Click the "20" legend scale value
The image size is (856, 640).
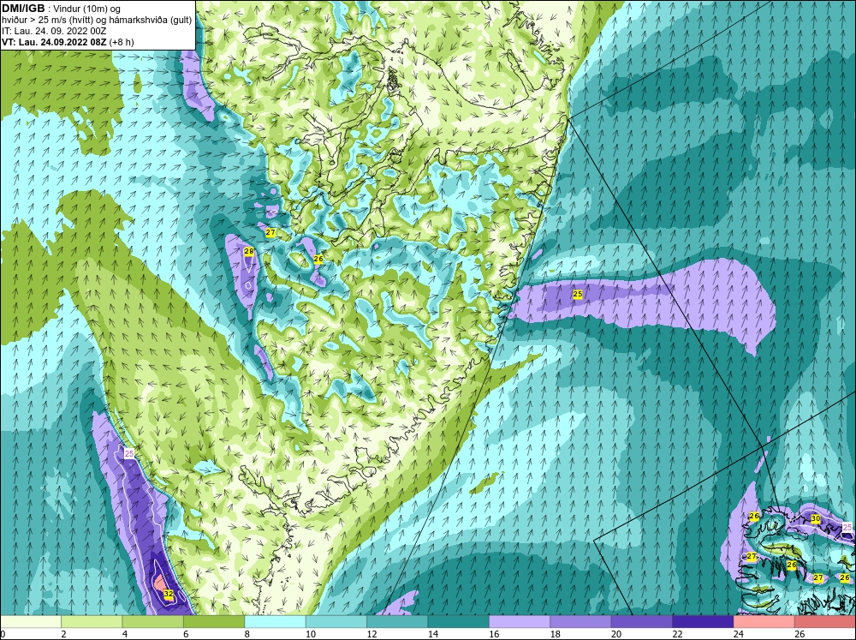(616, 634)
